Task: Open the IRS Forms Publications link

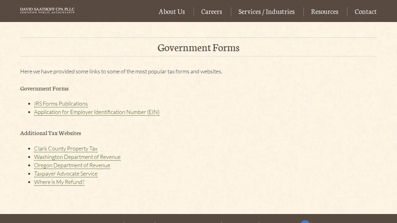Action: (61, 104)
